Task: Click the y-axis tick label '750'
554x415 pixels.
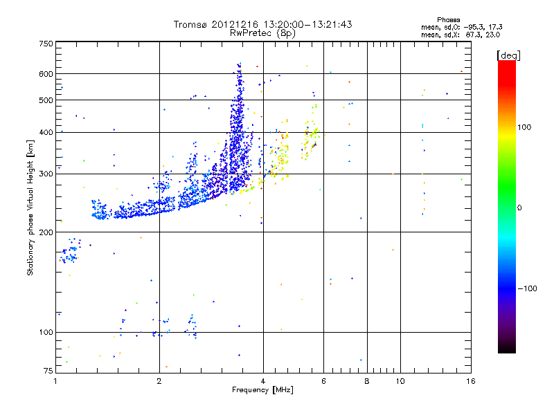Action: coord(46,44)
